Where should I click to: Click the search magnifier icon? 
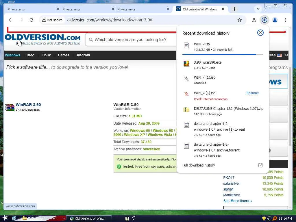pyautogui.click(x=91, y=40)
